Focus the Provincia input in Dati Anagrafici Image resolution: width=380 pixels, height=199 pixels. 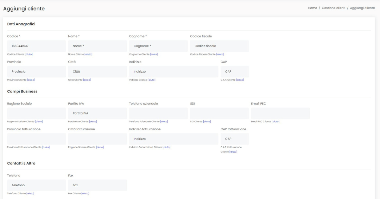[36, 72]
